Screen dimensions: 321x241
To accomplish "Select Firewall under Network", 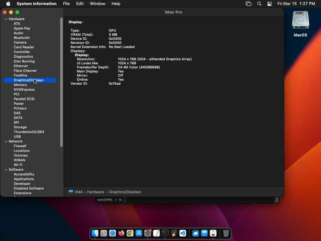I will 20,146.
